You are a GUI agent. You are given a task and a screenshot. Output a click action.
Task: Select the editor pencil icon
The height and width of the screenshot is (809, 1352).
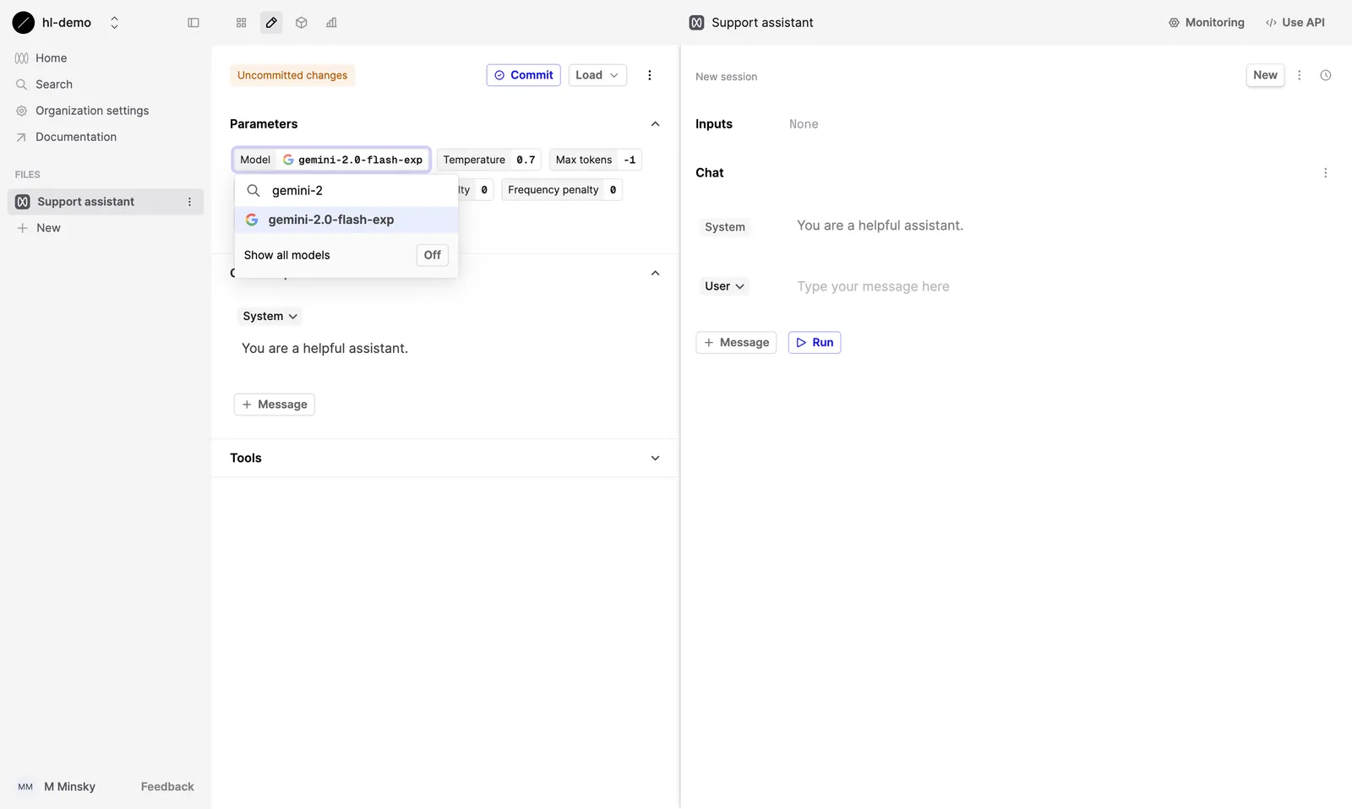(271, 23)
